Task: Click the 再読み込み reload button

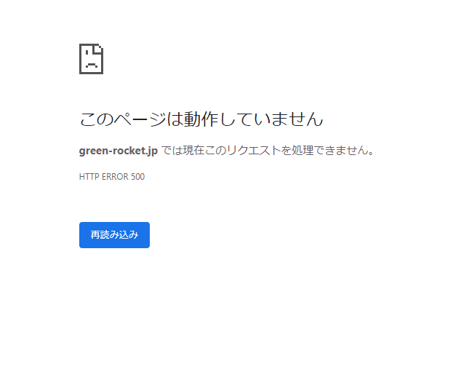Action: pos(114,235)
